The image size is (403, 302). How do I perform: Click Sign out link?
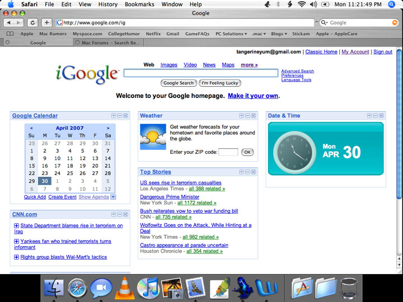tap(383, 51)
